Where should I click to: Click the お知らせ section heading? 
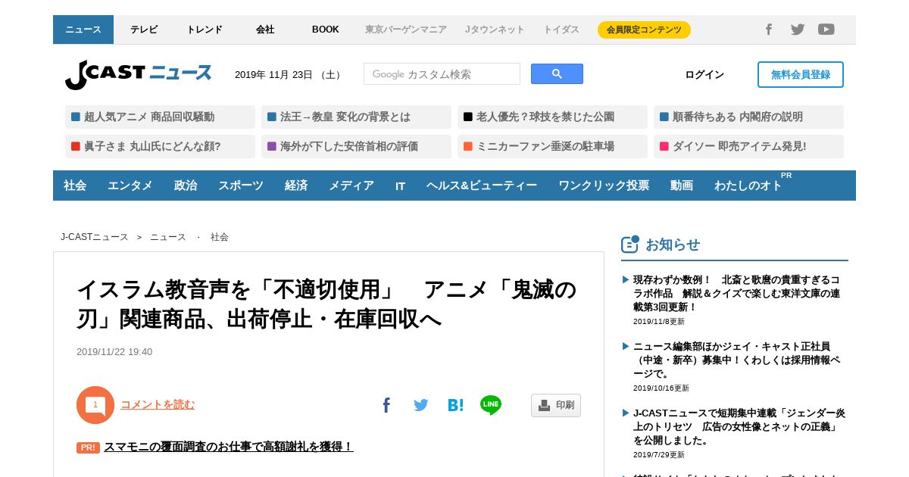pos(673,245)
